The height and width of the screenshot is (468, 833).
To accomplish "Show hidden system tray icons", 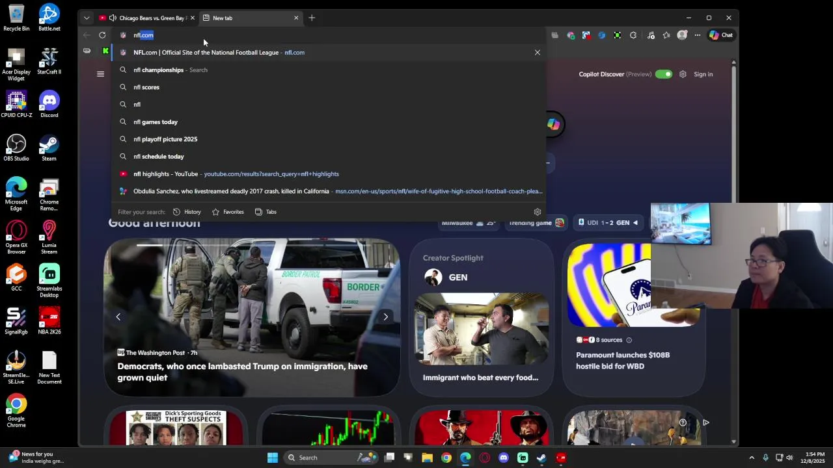I will click(x=752, y=458).
